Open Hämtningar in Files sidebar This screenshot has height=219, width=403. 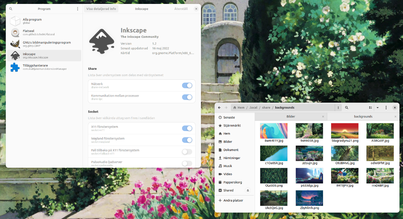[234, 158]
